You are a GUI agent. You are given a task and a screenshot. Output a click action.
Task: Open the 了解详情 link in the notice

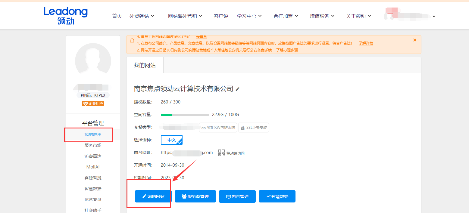(366, 43)
